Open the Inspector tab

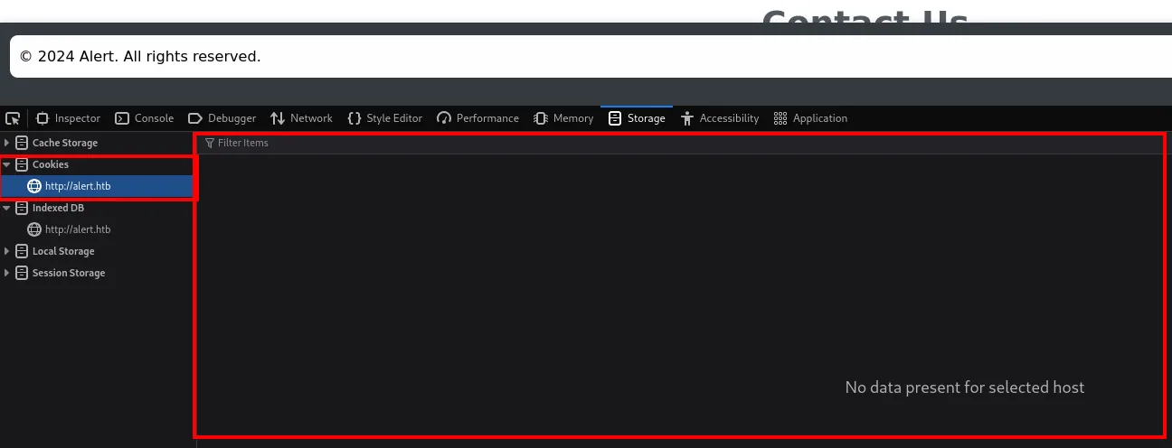pyautogui.click(x=69, y=118)
